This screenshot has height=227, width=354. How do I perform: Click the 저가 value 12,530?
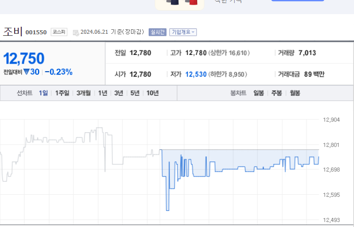196,74
